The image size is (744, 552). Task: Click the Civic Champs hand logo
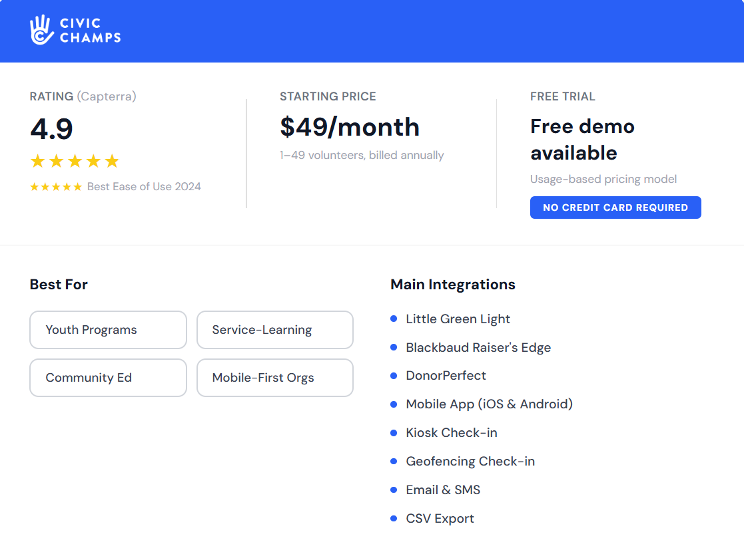tap(41, 30)
